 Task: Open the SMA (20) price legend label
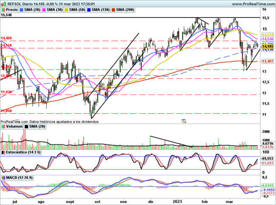point(32,10)
